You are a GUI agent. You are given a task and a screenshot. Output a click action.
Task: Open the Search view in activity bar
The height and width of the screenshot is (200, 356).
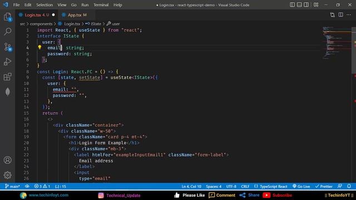pyautogui.click(x=7, y=32)
